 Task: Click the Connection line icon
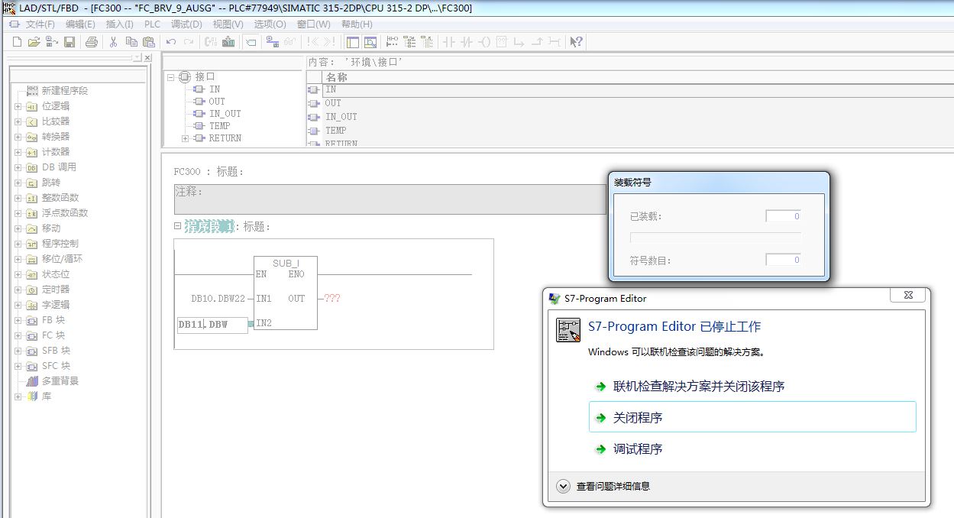pos(554,42)
